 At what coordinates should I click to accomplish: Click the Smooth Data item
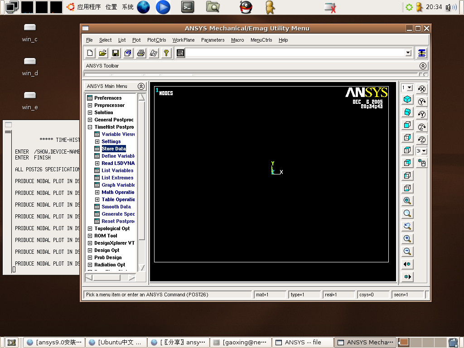click(x=116, y=207)
